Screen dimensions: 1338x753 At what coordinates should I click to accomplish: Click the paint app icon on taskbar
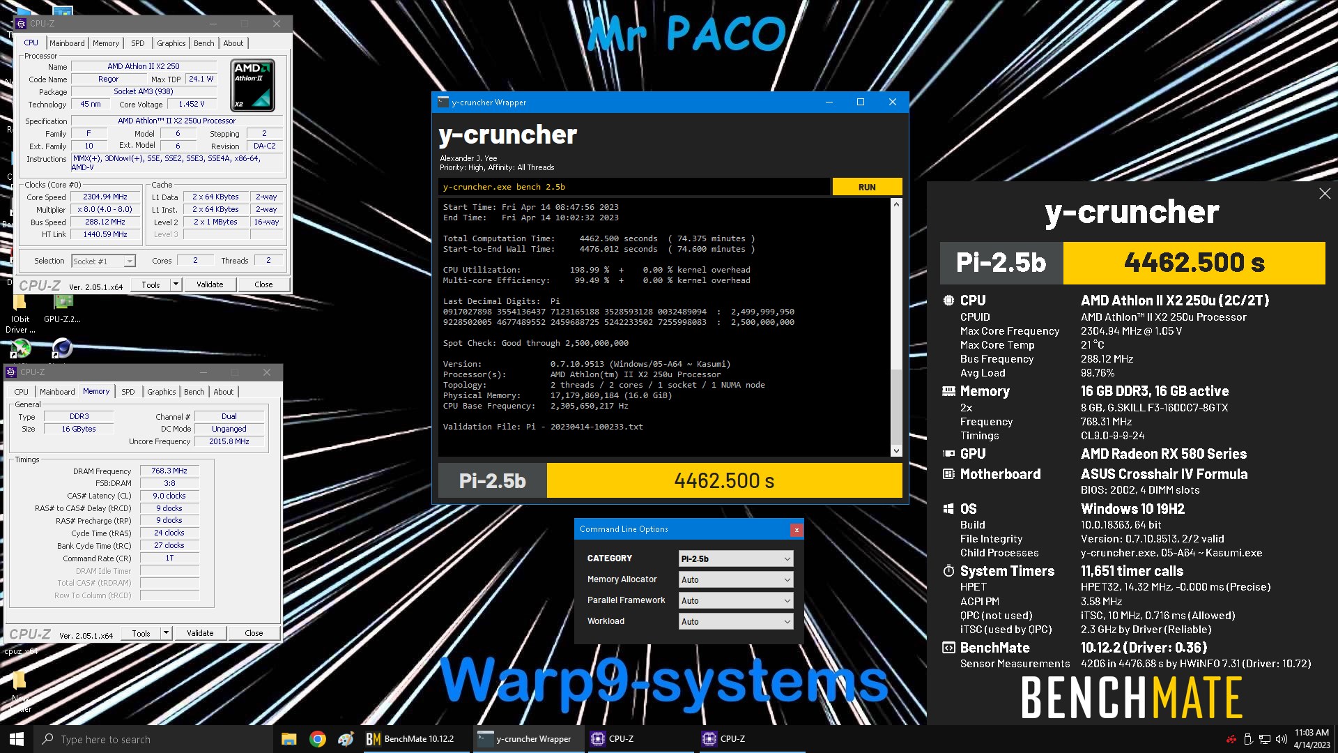tap(346, 739)
